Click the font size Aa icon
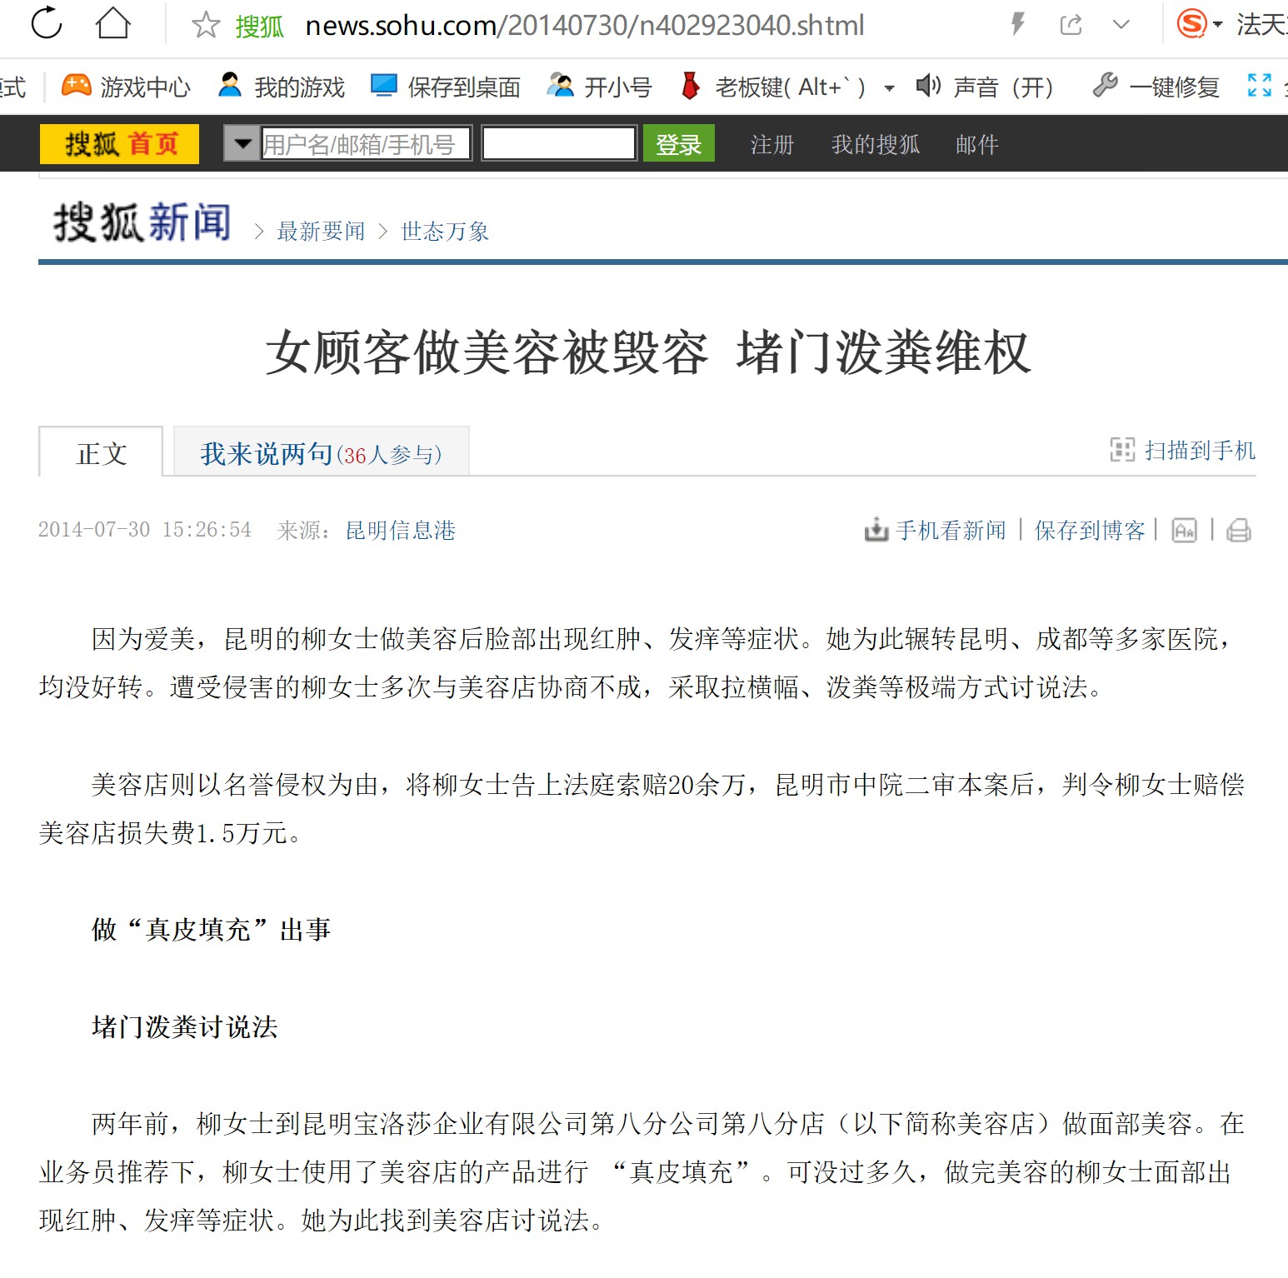 click(x=1184, y=530)
